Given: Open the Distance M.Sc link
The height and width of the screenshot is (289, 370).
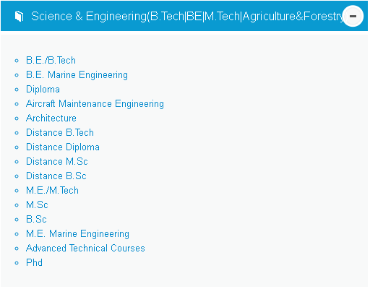Looking at the screenshot, I should [57, 162].
